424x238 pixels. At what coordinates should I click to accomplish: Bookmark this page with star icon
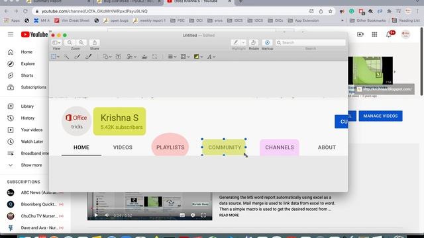coord(330,11)
